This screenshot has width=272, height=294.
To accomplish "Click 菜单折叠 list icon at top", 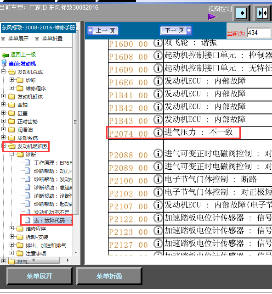I will 37,39.
